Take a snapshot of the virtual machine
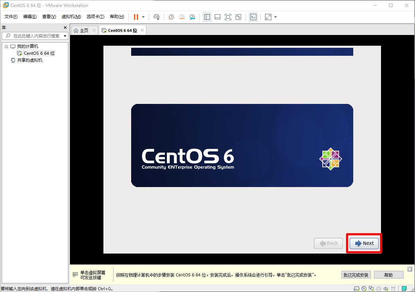 coord(171,17)
